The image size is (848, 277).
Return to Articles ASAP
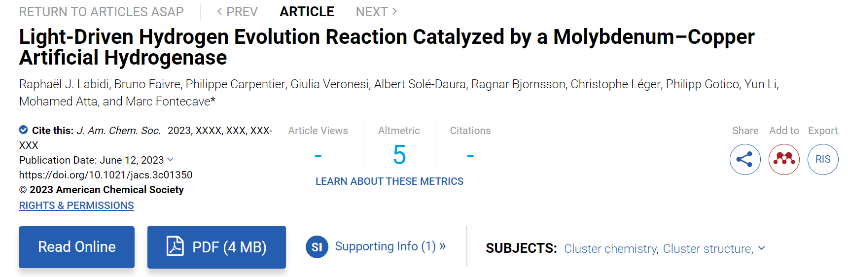[101, 11]
